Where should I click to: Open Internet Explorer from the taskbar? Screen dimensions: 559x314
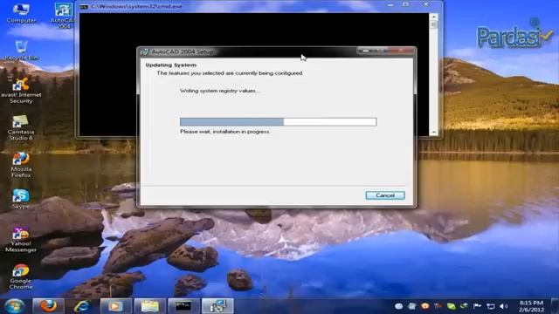point(82,306)
